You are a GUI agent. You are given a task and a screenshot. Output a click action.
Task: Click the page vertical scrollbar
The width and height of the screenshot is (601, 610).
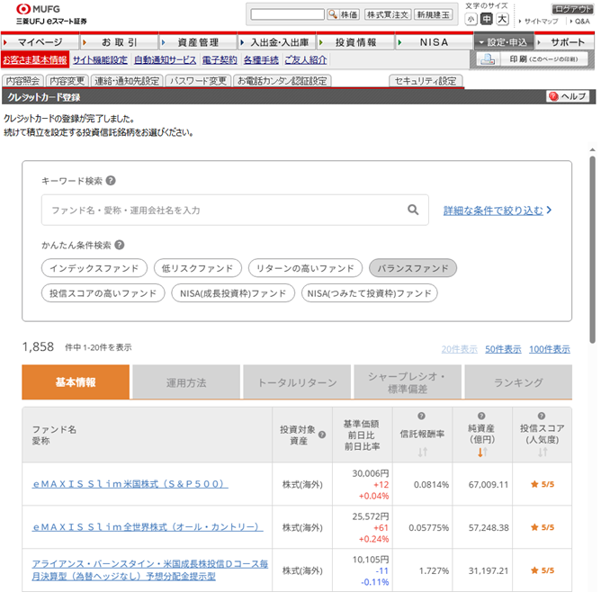pos(592,249)
